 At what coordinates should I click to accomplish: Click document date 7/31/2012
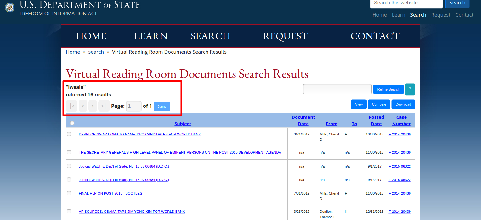point(302,193)
